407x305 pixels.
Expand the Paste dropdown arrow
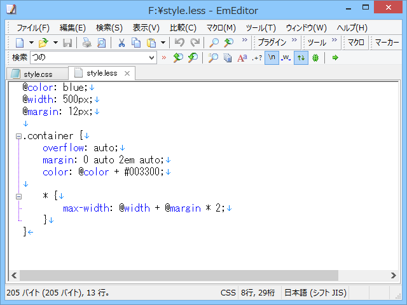[163, 43]
